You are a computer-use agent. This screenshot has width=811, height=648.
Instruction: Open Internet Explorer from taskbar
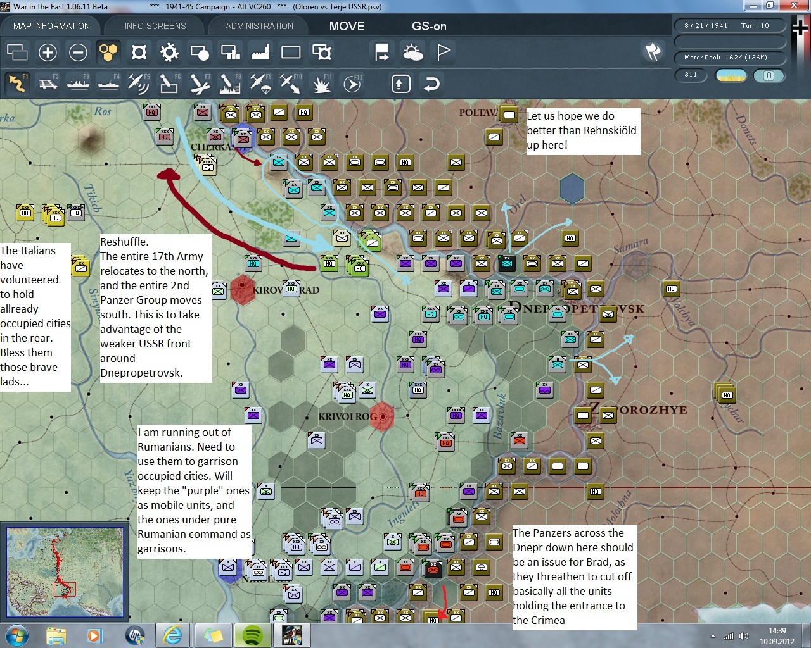click(172, 635)
